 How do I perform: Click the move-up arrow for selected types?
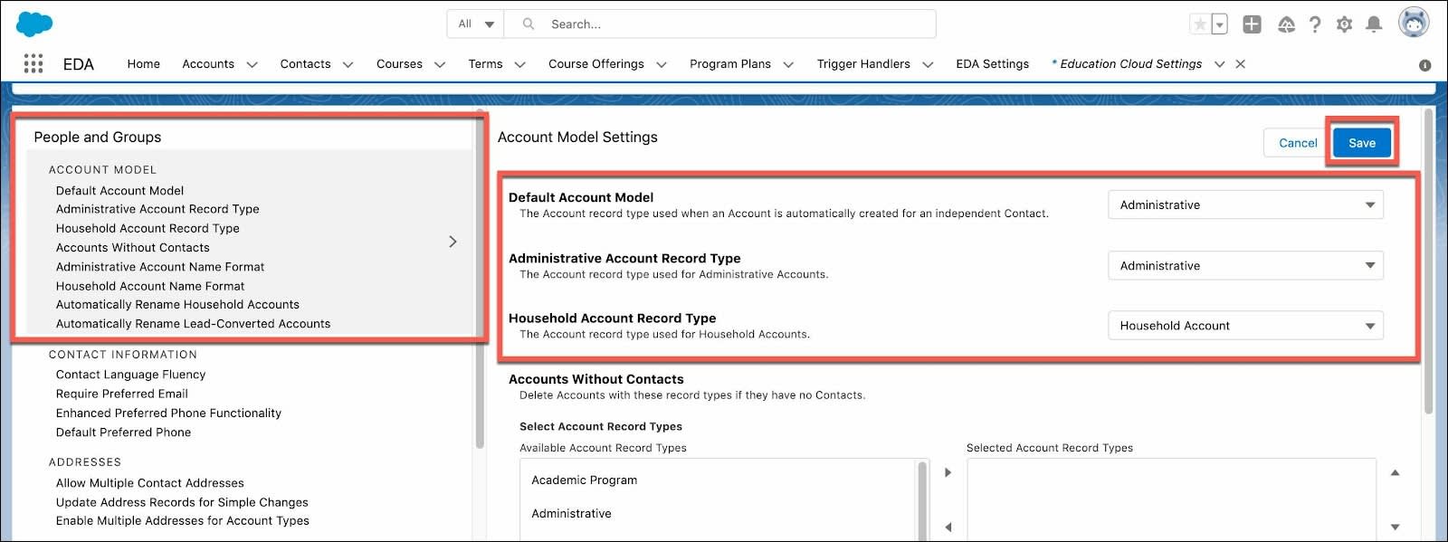pos(1395,472)
